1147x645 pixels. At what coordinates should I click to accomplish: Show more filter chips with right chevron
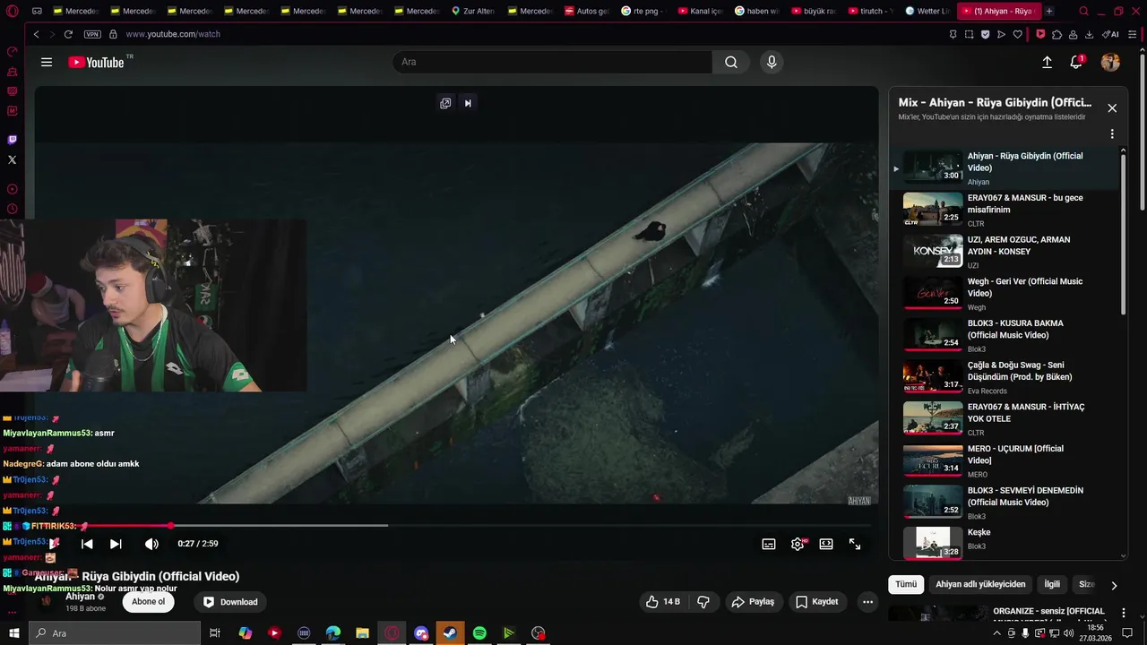(1114, 585)
